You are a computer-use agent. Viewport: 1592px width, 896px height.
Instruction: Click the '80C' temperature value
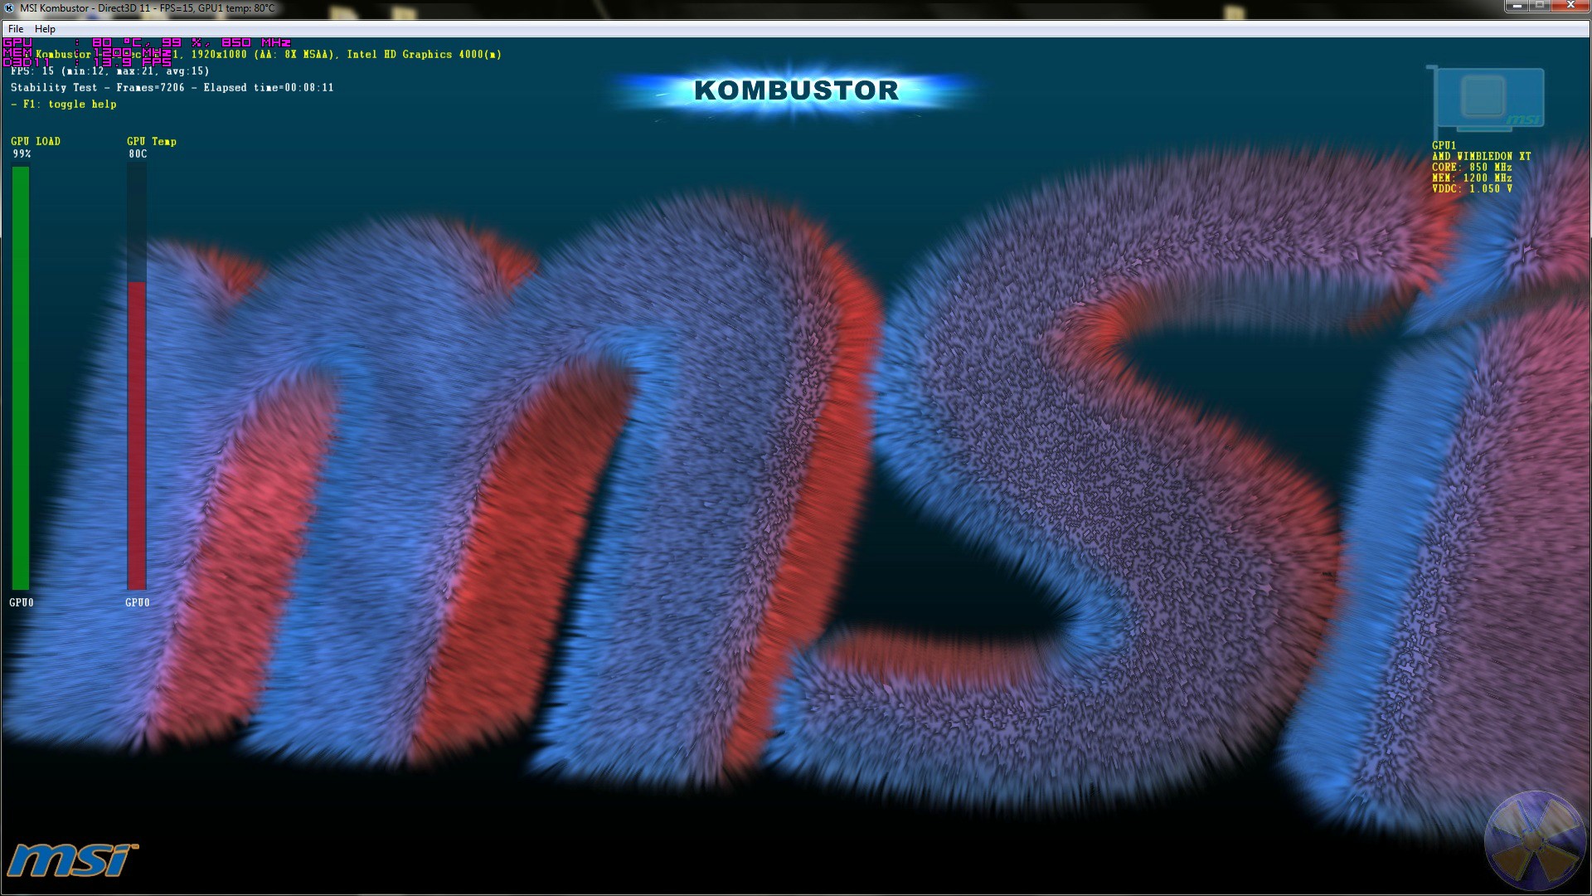138,154
